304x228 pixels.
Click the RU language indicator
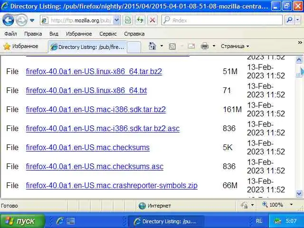coord(259,221)
